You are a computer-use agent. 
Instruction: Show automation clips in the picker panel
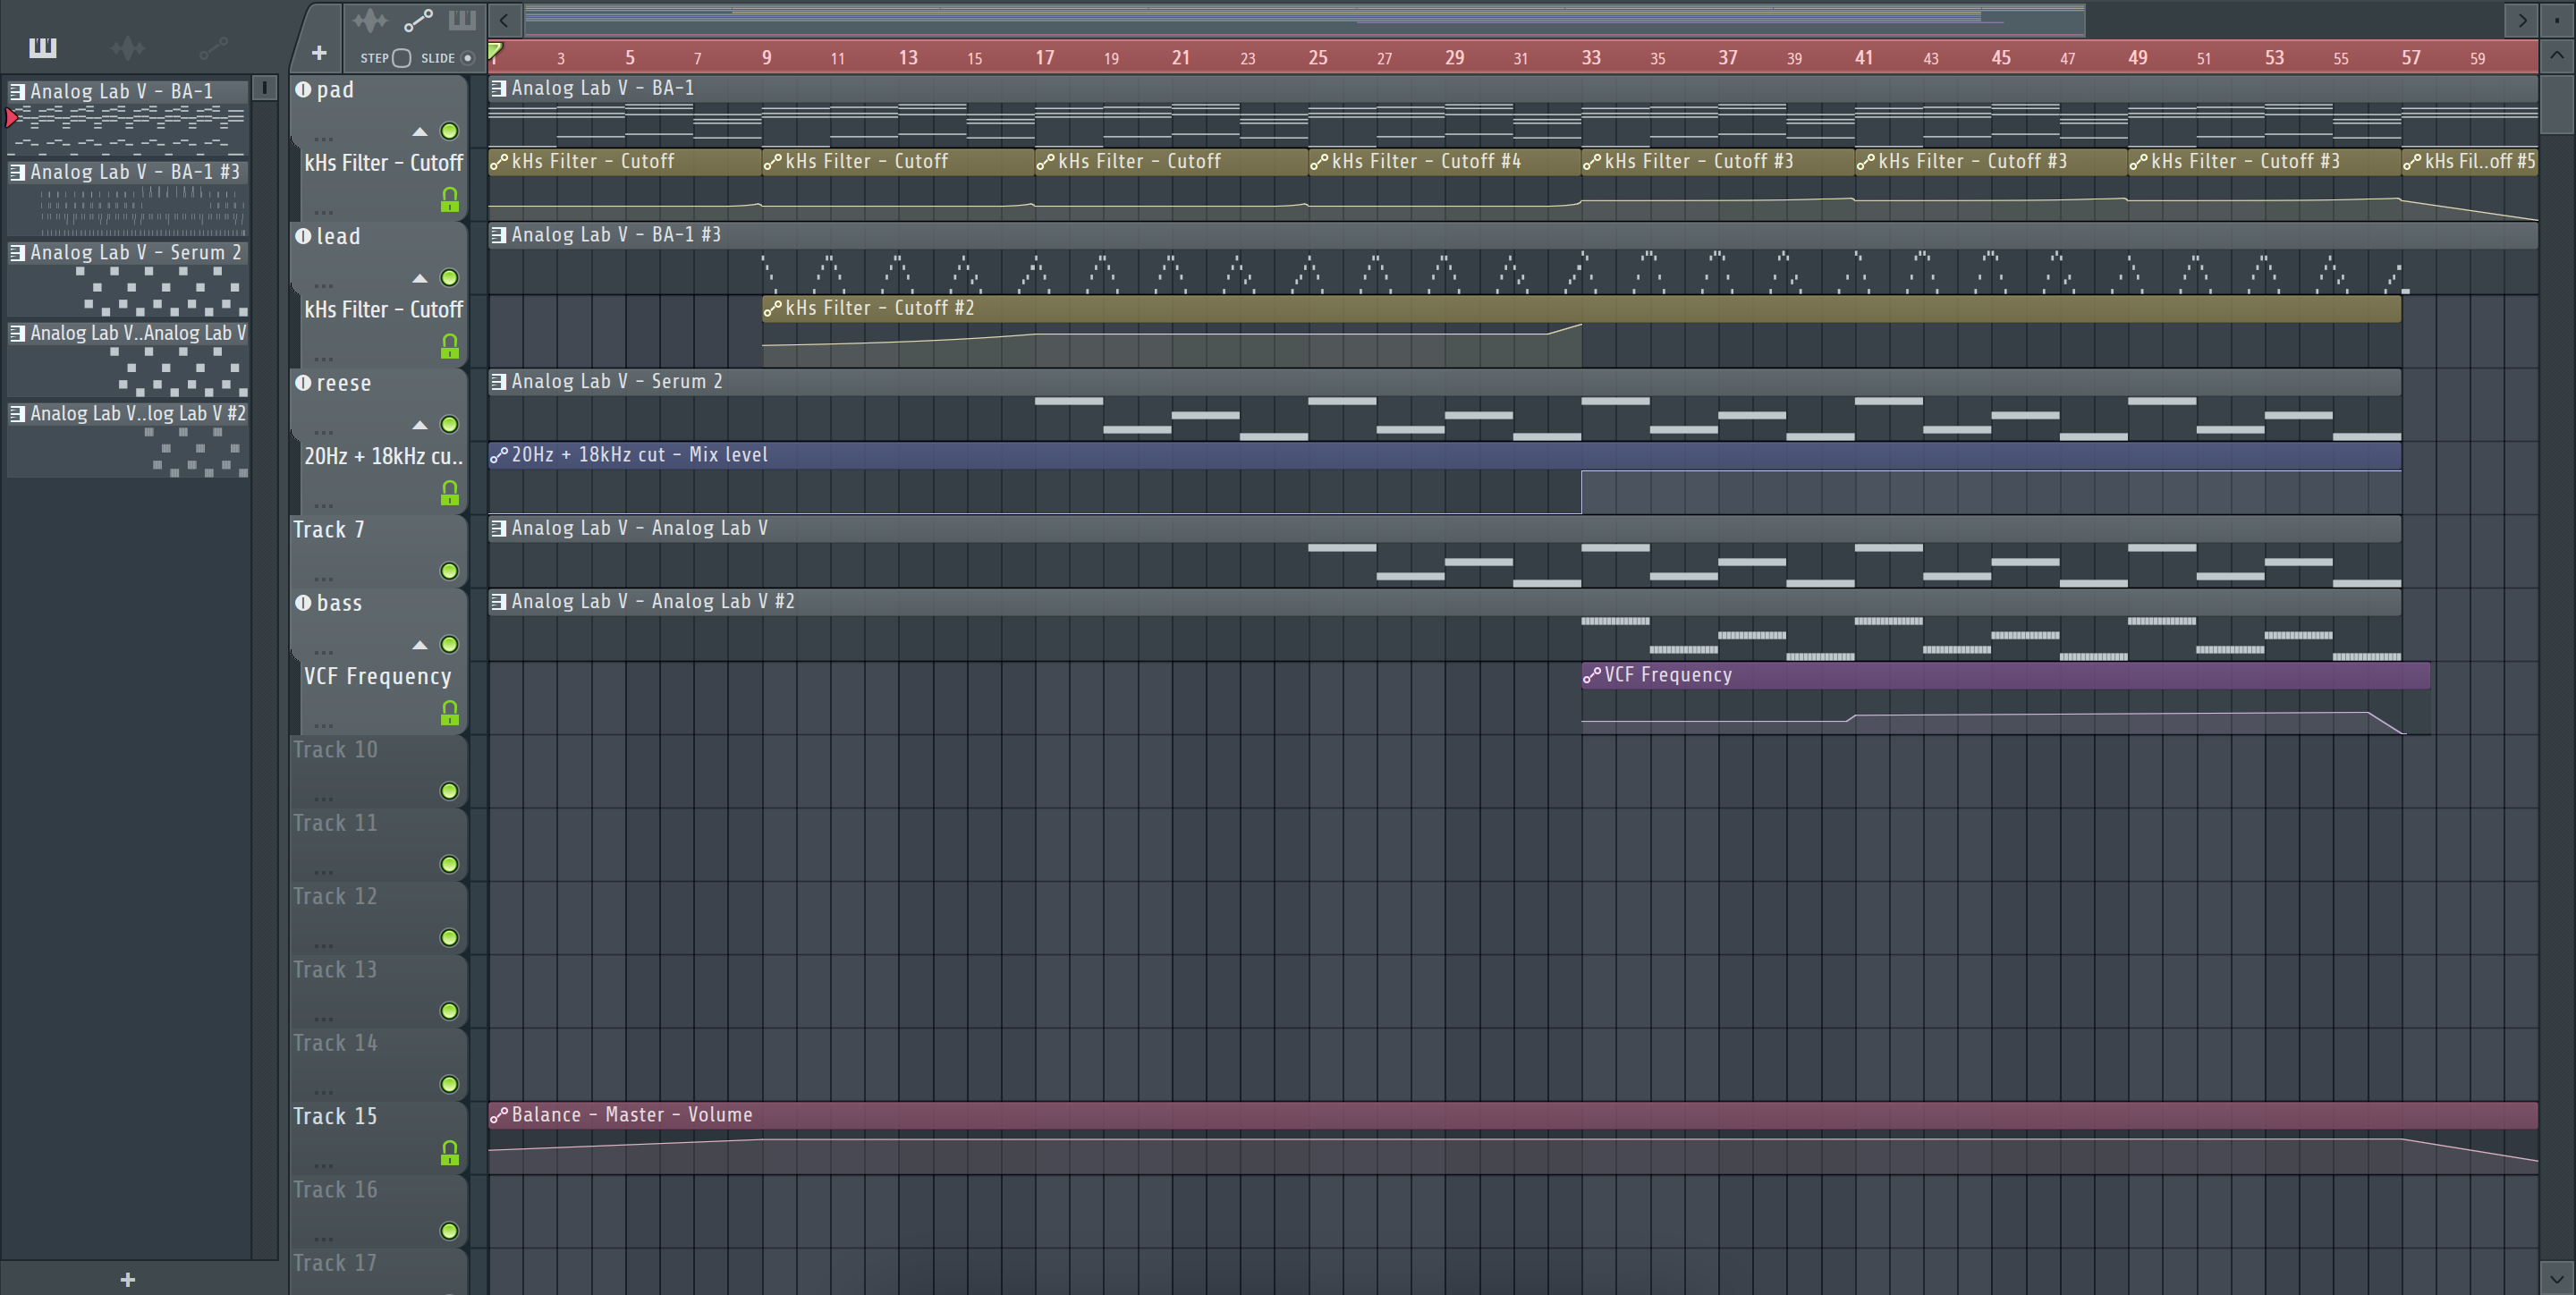point(213,47)
